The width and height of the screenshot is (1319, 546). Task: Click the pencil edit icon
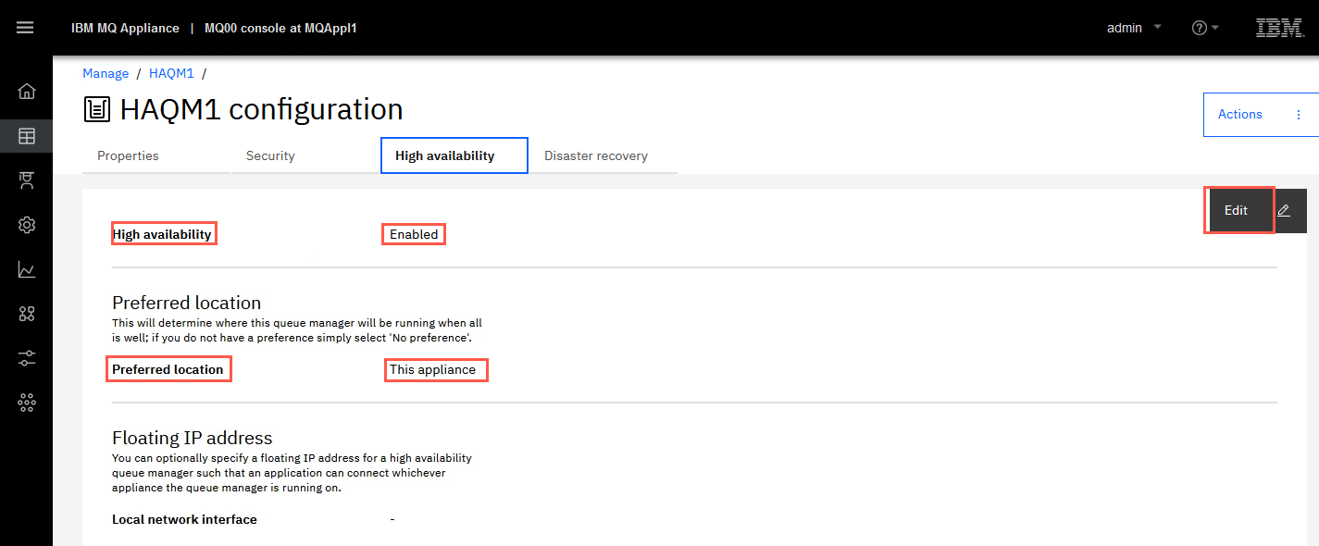(1284, 211)
